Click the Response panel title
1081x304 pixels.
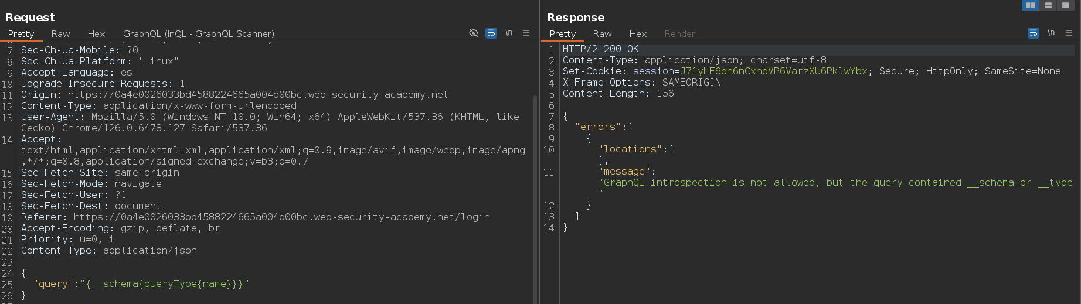(x=576, y=18)
